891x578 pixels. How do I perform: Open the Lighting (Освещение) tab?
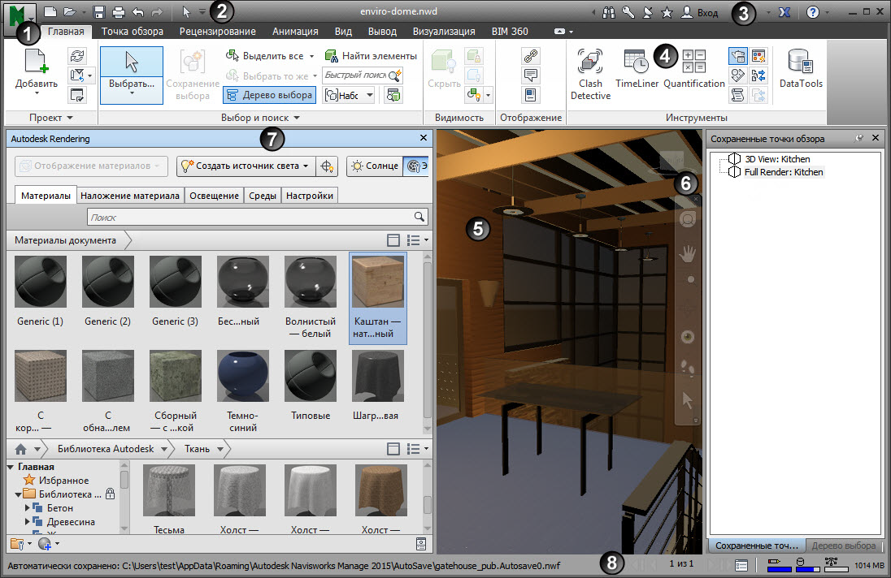coord(215,196)
